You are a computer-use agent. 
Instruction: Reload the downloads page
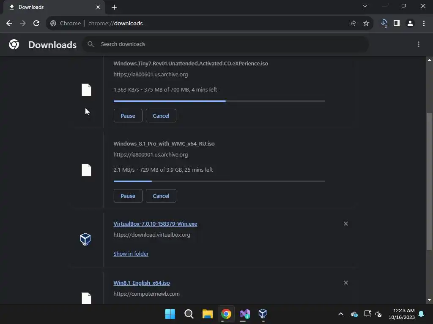click(36, 24)
